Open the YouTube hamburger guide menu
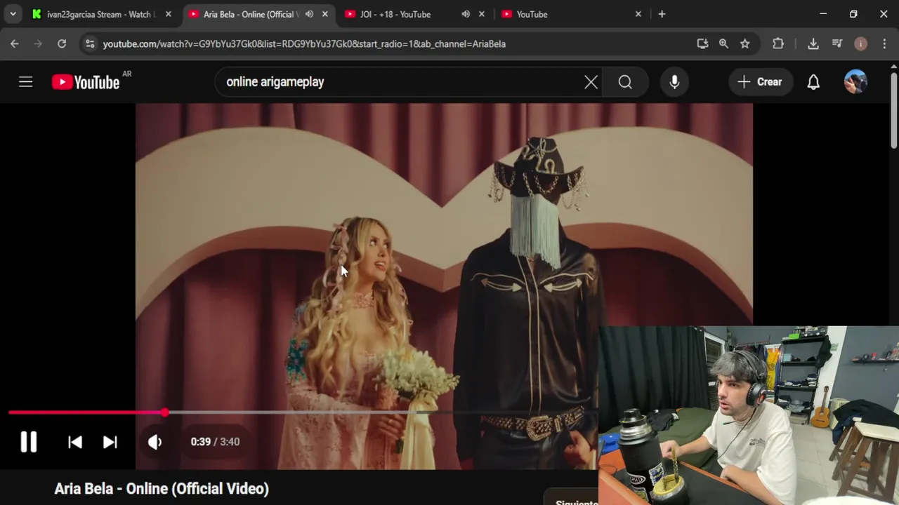Screen dimensions: 899x505 (26, 82)
